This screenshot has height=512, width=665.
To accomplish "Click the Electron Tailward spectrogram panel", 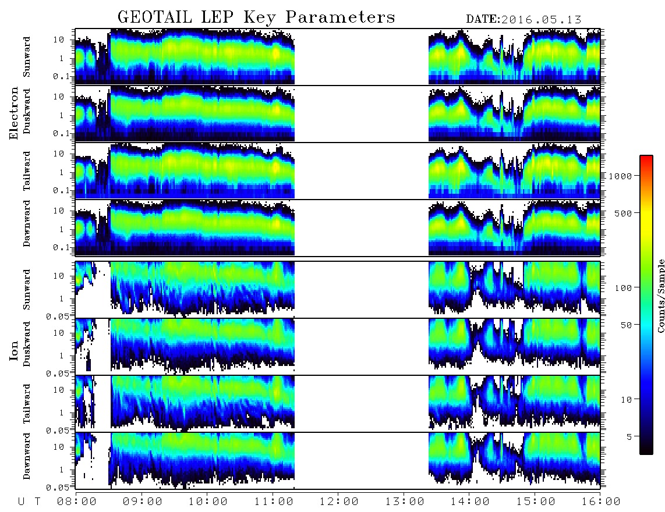I will click(338, 171).
